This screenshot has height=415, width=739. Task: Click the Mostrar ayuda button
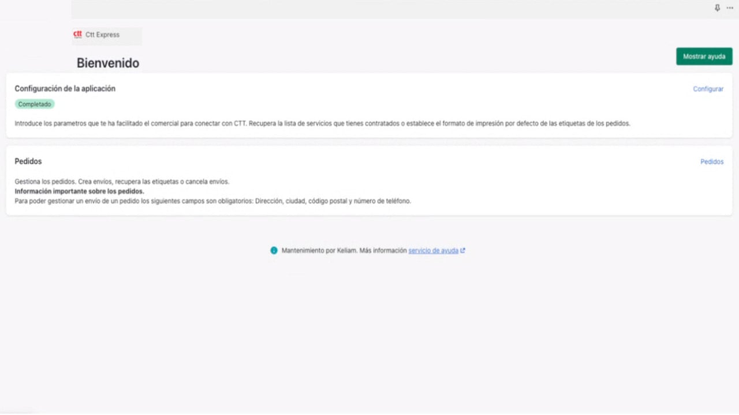pos(704,56)
